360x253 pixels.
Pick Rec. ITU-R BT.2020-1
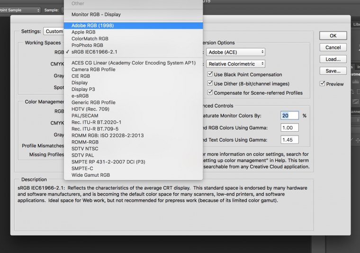134,122
